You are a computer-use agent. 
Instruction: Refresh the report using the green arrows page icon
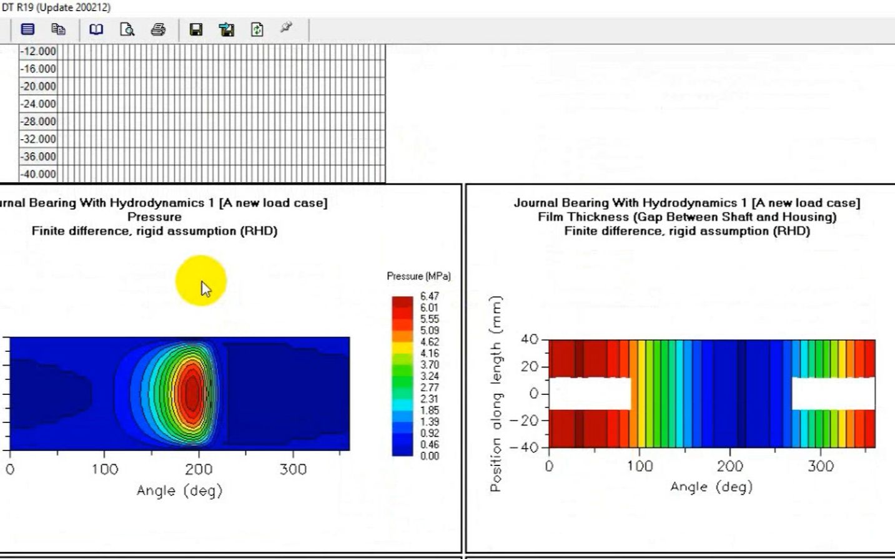point(257,29)
